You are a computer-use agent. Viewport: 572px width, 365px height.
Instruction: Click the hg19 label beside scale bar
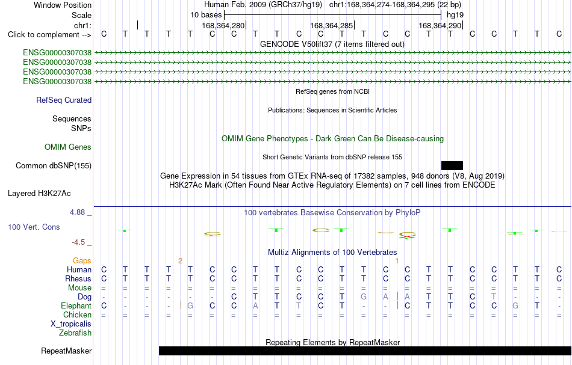pyautogui.click(x=455, y=15)
